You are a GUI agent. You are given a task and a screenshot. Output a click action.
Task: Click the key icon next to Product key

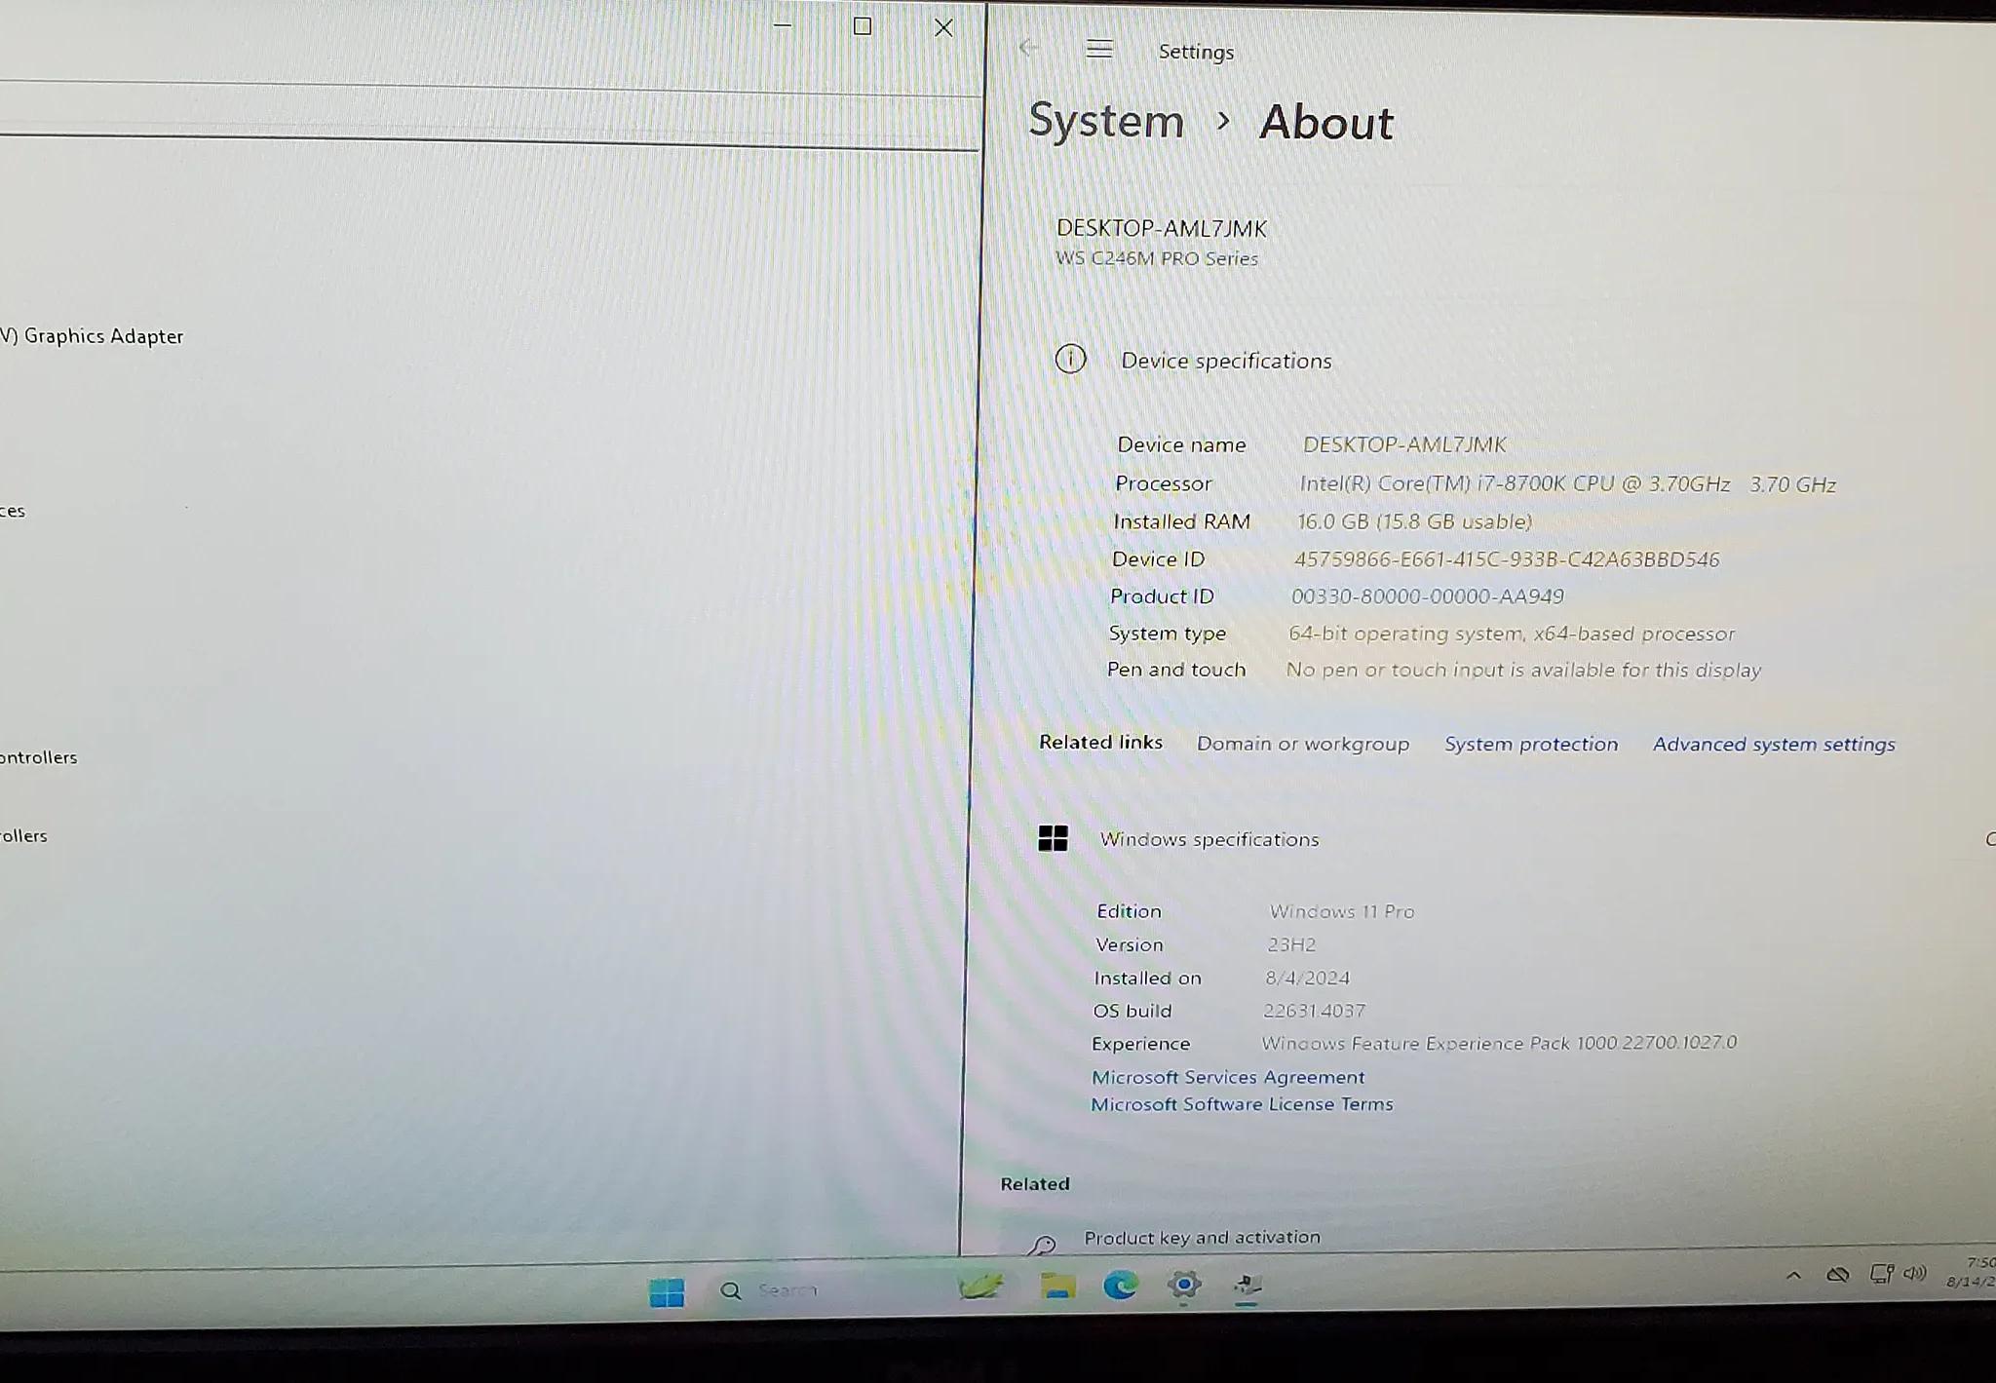[x=1042, y=1245]
